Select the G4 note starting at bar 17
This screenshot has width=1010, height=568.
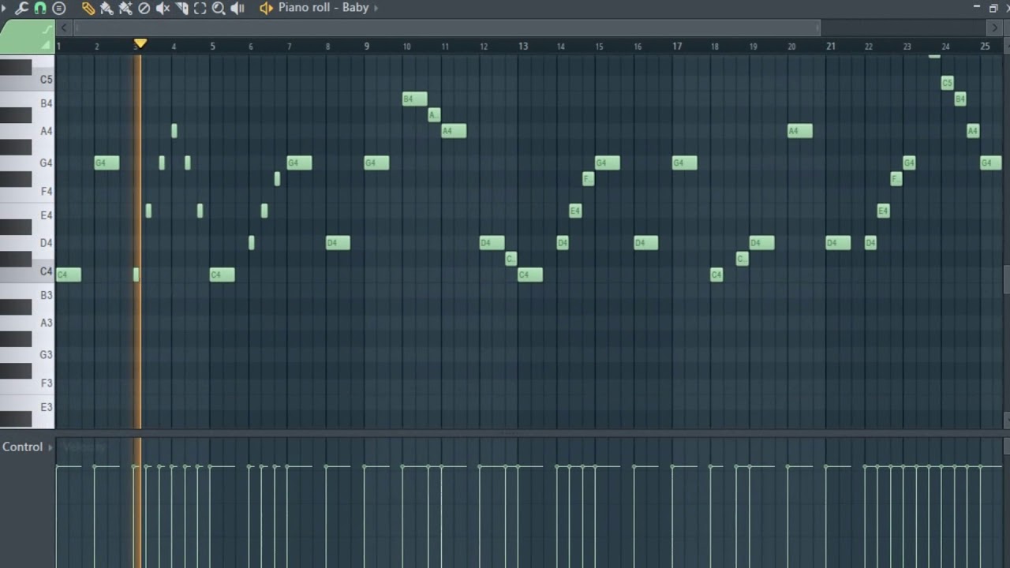click(685, 163)
